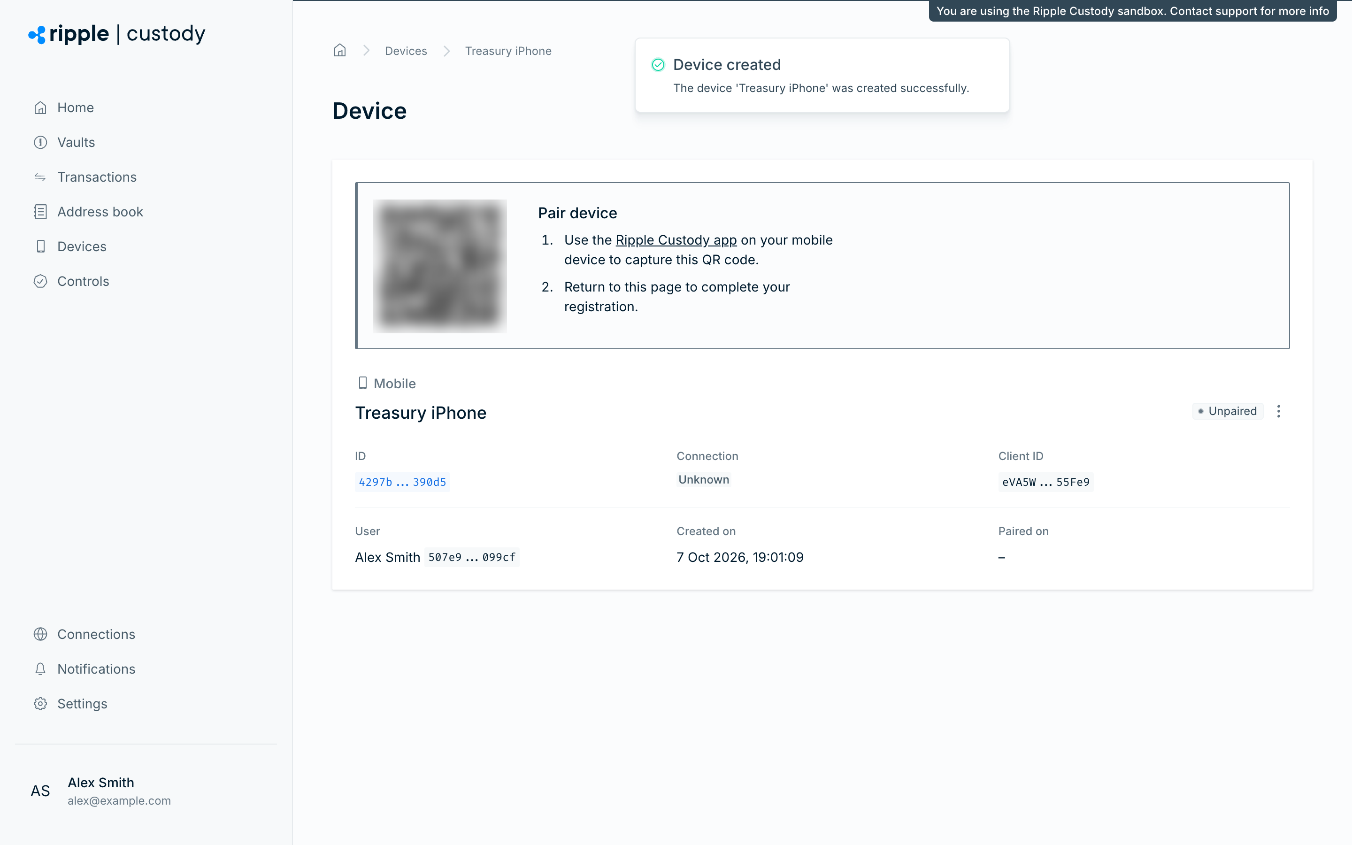Viewport: 1352px width, 845px height.
Task: Click the AS user avatar
Action: pos(40,791)
